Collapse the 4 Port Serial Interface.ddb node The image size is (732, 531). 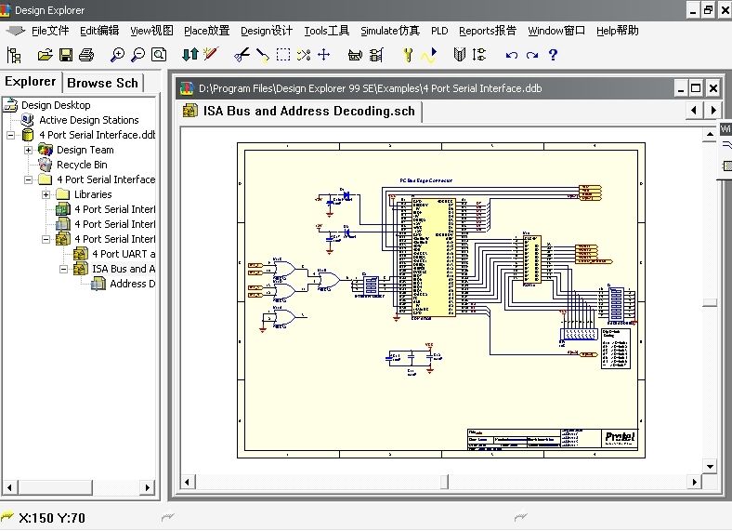10,135
